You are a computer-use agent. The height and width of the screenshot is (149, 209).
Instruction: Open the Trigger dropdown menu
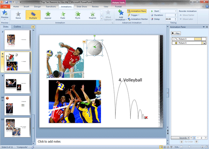tap(133, 15)
